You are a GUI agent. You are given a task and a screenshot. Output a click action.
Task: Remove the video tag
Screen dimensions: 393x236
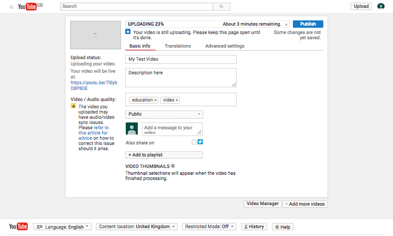tap(177, 100)
